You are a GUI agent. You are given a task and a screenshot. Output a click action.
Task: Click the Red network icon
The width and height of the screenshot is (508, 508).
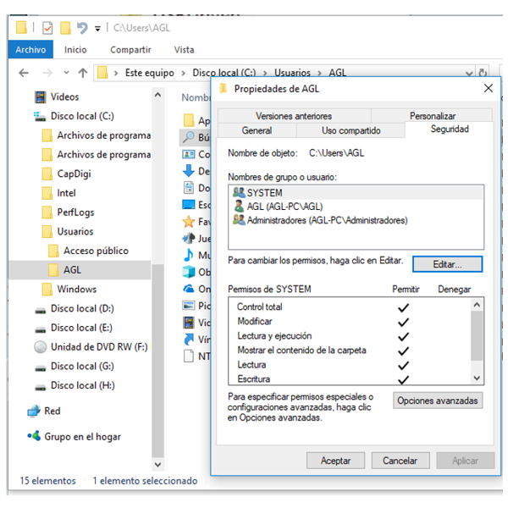click(x=33, y=411)
